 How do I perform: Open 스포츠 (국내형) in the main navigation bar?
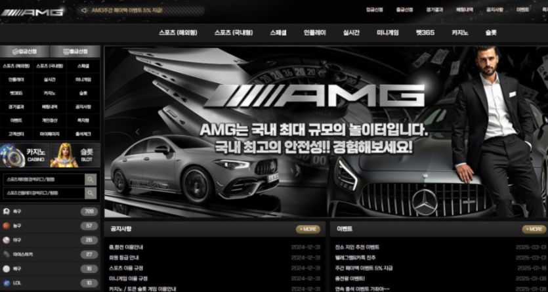tap(234, 33)
